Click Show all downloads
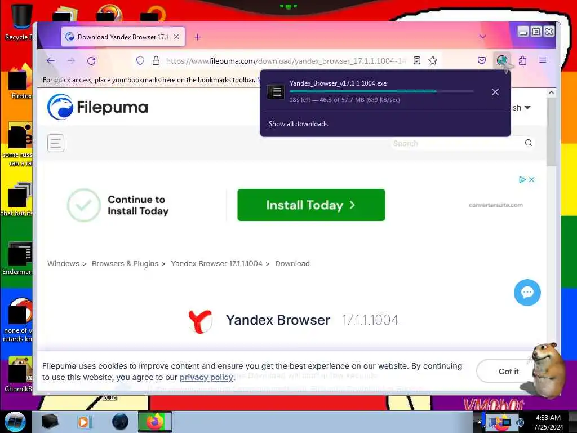This screenshot has width=577, height=433. coord(298,124)
